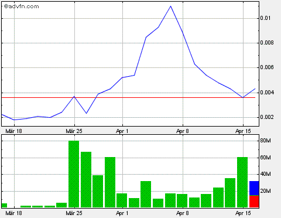Click Apr 15 label below the volume chart
This screenshot has width=281, height=218.
tap(243, 213)
